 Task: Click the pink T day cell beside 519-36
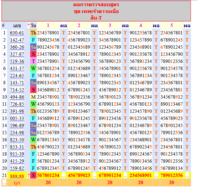33,61
